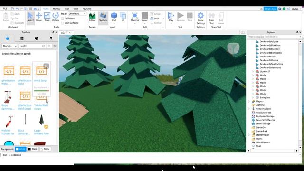
Task: Expand the NetworkClient node
Action: coord(249,109)
